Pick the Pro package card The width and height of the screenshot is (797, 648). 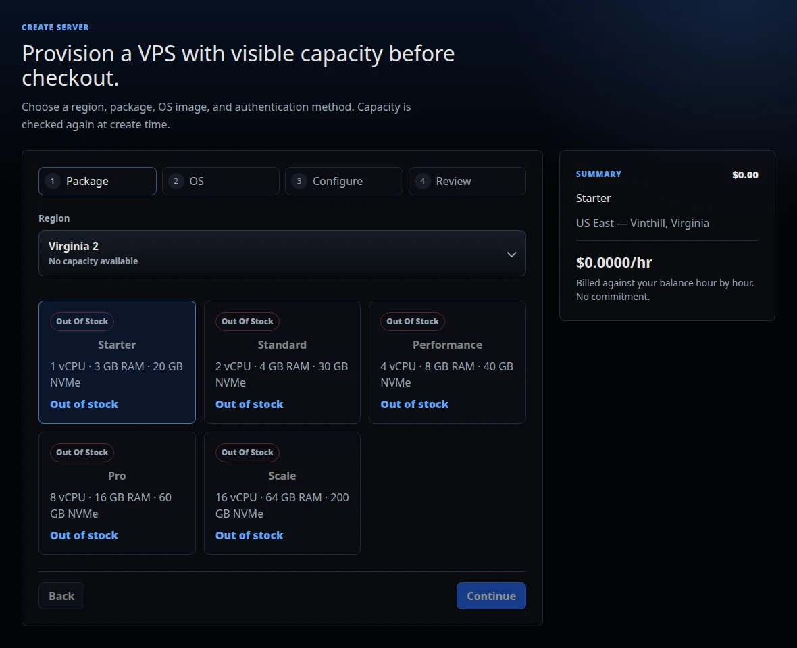tap(117, 493)
